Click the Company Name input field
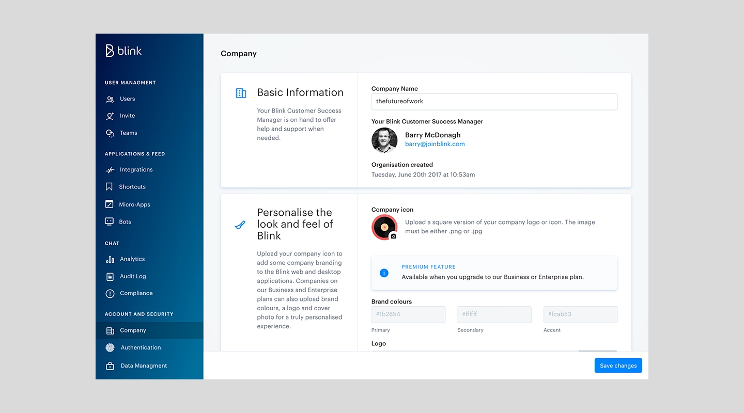This screenshot has width=744, height=413. click(x=494, y=102)
